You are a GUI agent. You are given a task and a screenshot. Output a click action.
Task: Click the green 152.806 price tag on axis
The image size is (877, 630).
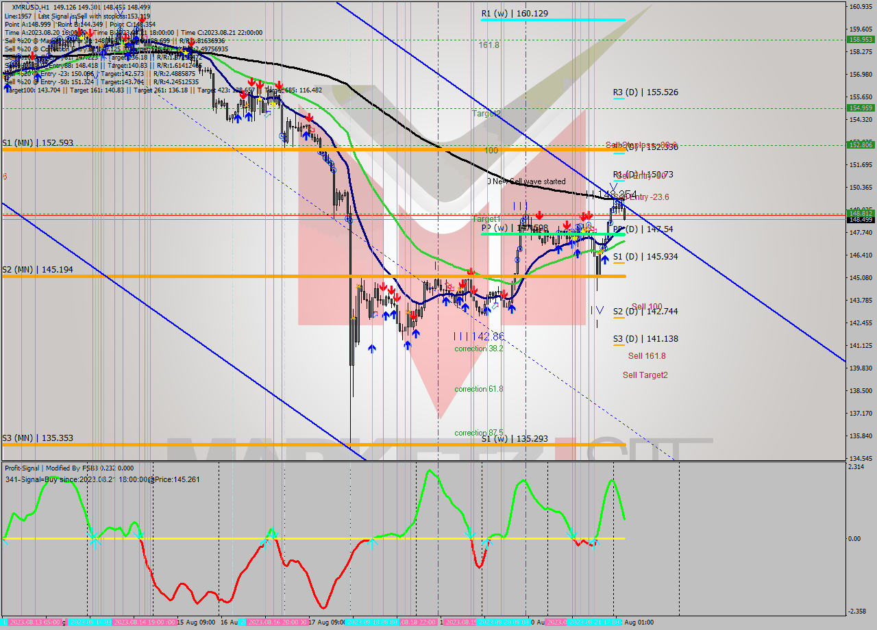(x=861, y=144)
